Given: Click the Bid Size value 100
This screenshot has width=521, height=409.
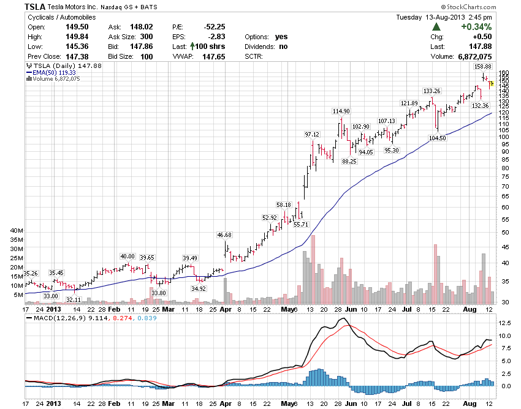Looking at the screenshot, I should 146,56.
